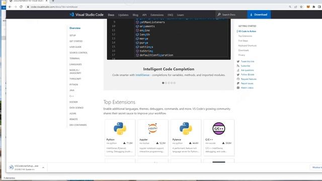
Task: Go to Keyboard Shortcuts in right sidebar
Action: tap(248, 46)
